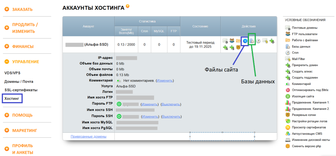
Task: Open databases icon in Actions column
Action: (252, 41)
